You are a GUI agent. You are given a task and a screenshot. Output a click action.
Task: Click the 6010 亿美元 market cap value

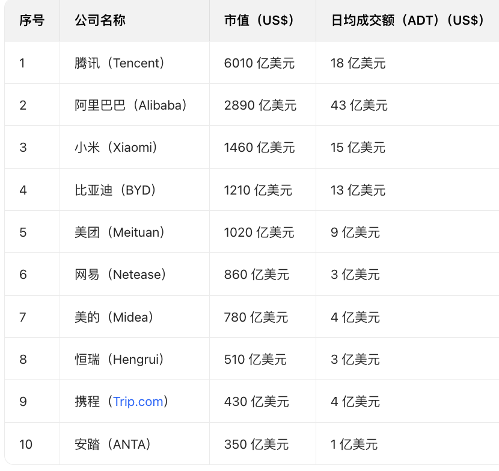pyautogui.click(x=259, y=63)
